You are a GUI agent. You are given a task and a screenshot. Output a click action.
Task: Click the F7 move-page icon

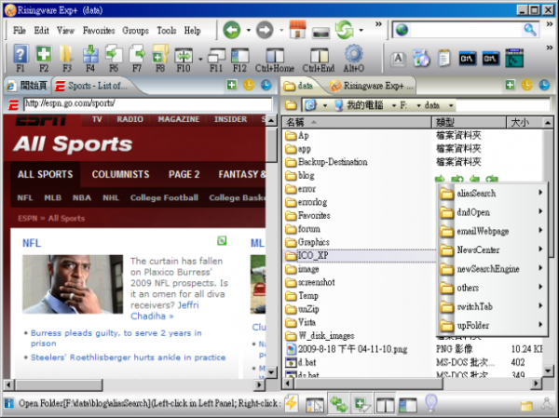[x=137, y=54]
